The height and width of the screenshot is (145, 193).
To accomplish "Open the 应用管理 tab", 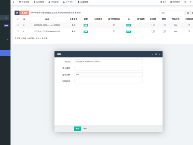I will coord(39,2).
